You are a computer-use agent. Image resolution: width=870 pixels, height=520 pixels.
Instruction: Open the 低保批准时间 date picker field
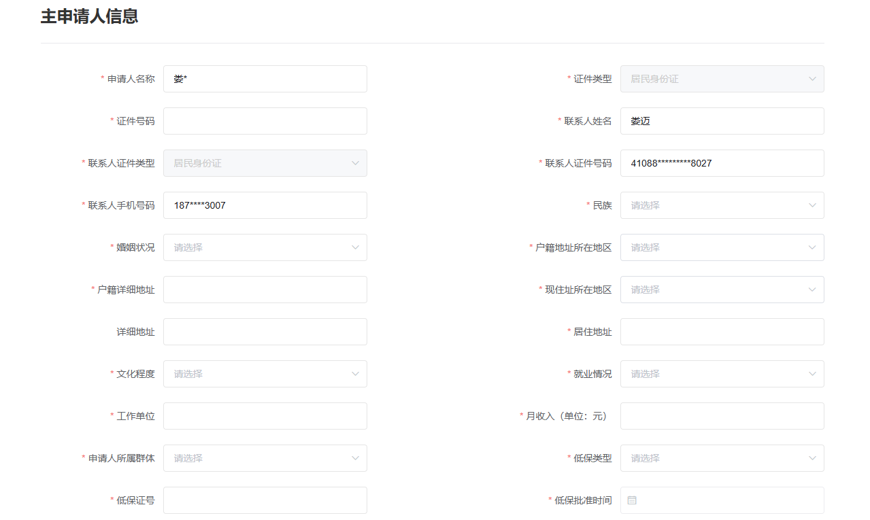tap(722, 500)
